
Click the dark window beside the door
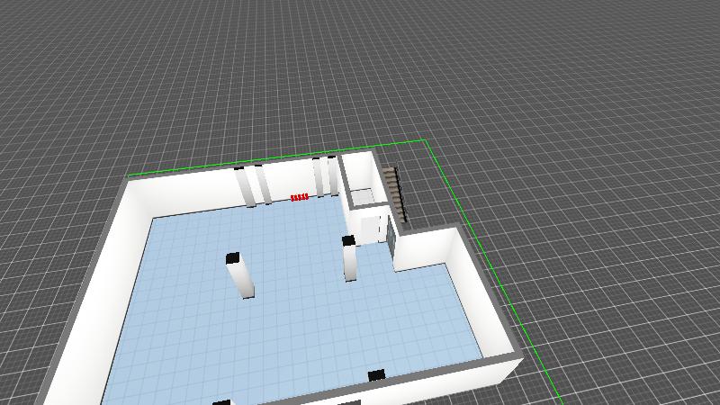(x=391, y=230)
